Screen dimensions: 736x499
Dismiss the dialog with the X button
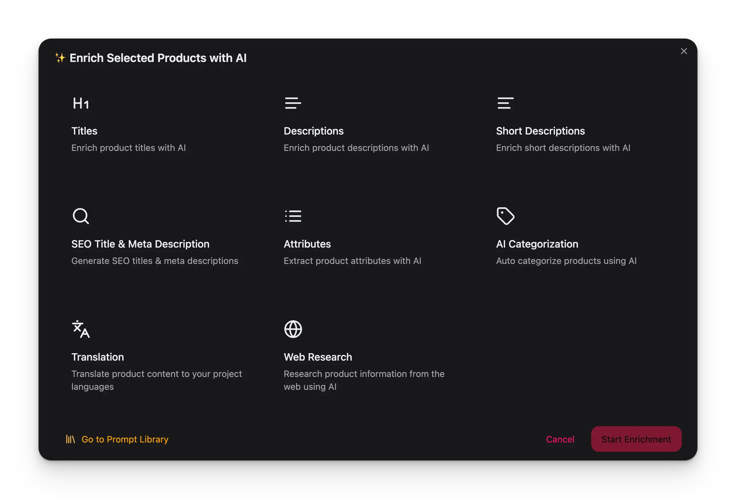684,51
